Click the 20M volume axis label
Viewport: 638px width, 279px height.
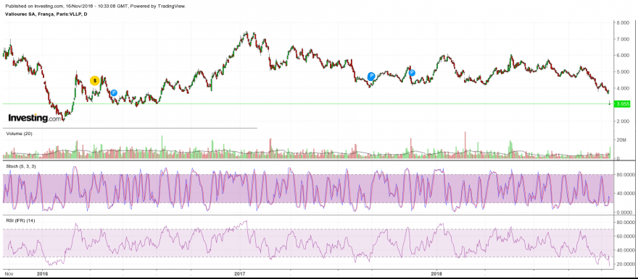tap(621, 140)
